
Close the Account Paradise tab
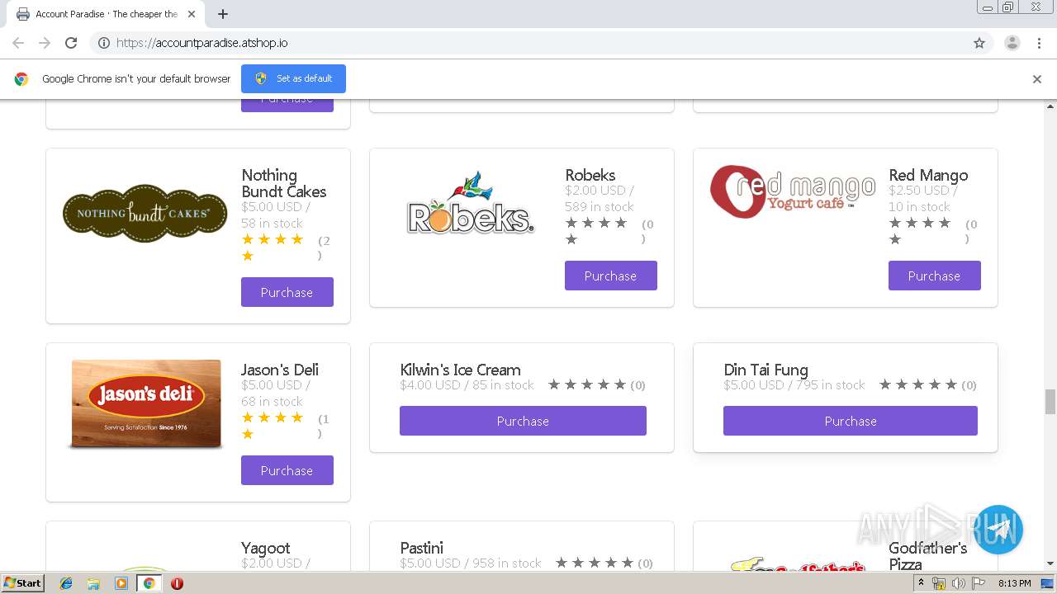pyautogui.click(x=192, y=14)
